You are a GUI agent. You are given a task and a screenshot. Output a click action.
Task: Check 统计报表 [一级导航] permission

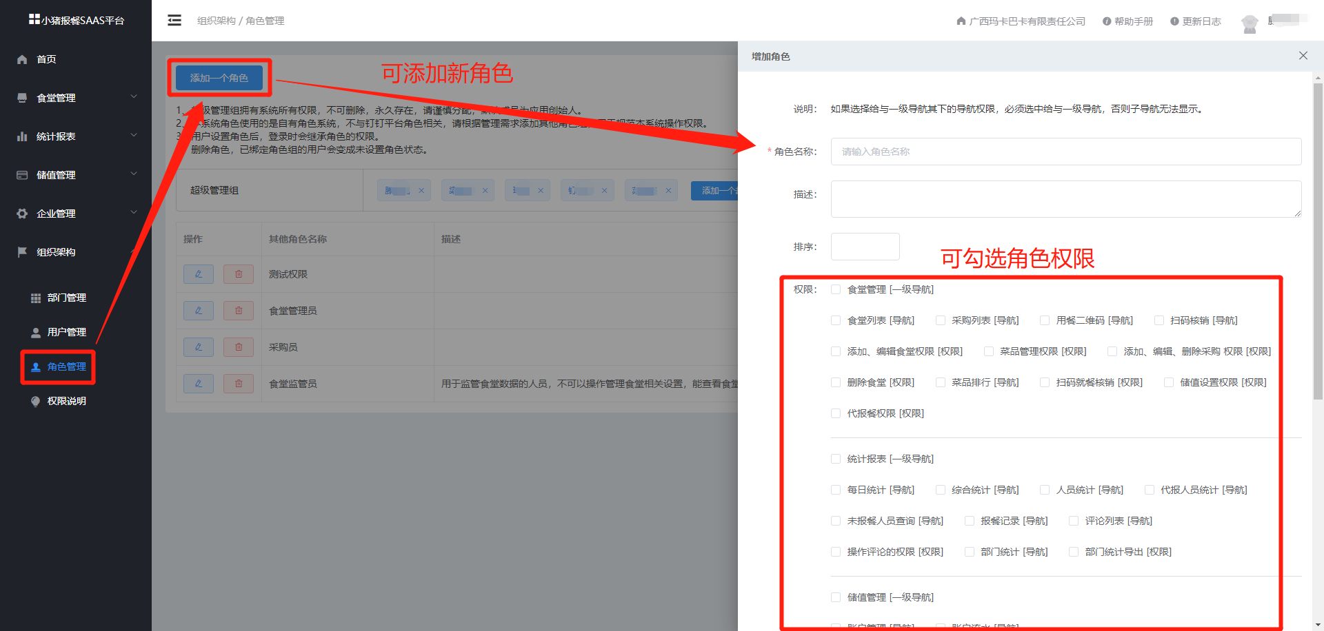[x=836, y=459]
